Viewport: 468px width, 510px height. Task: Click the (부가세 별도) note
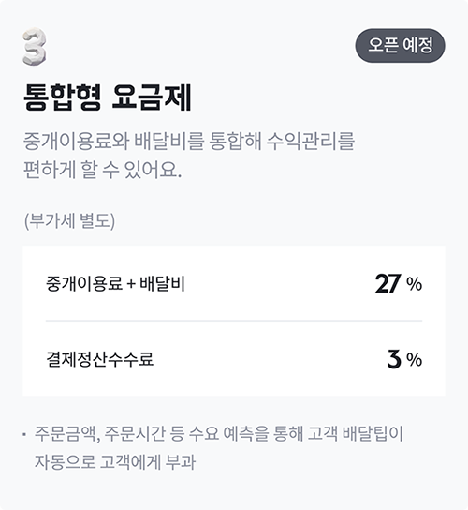pyautogui.click(x=69, y=221)
